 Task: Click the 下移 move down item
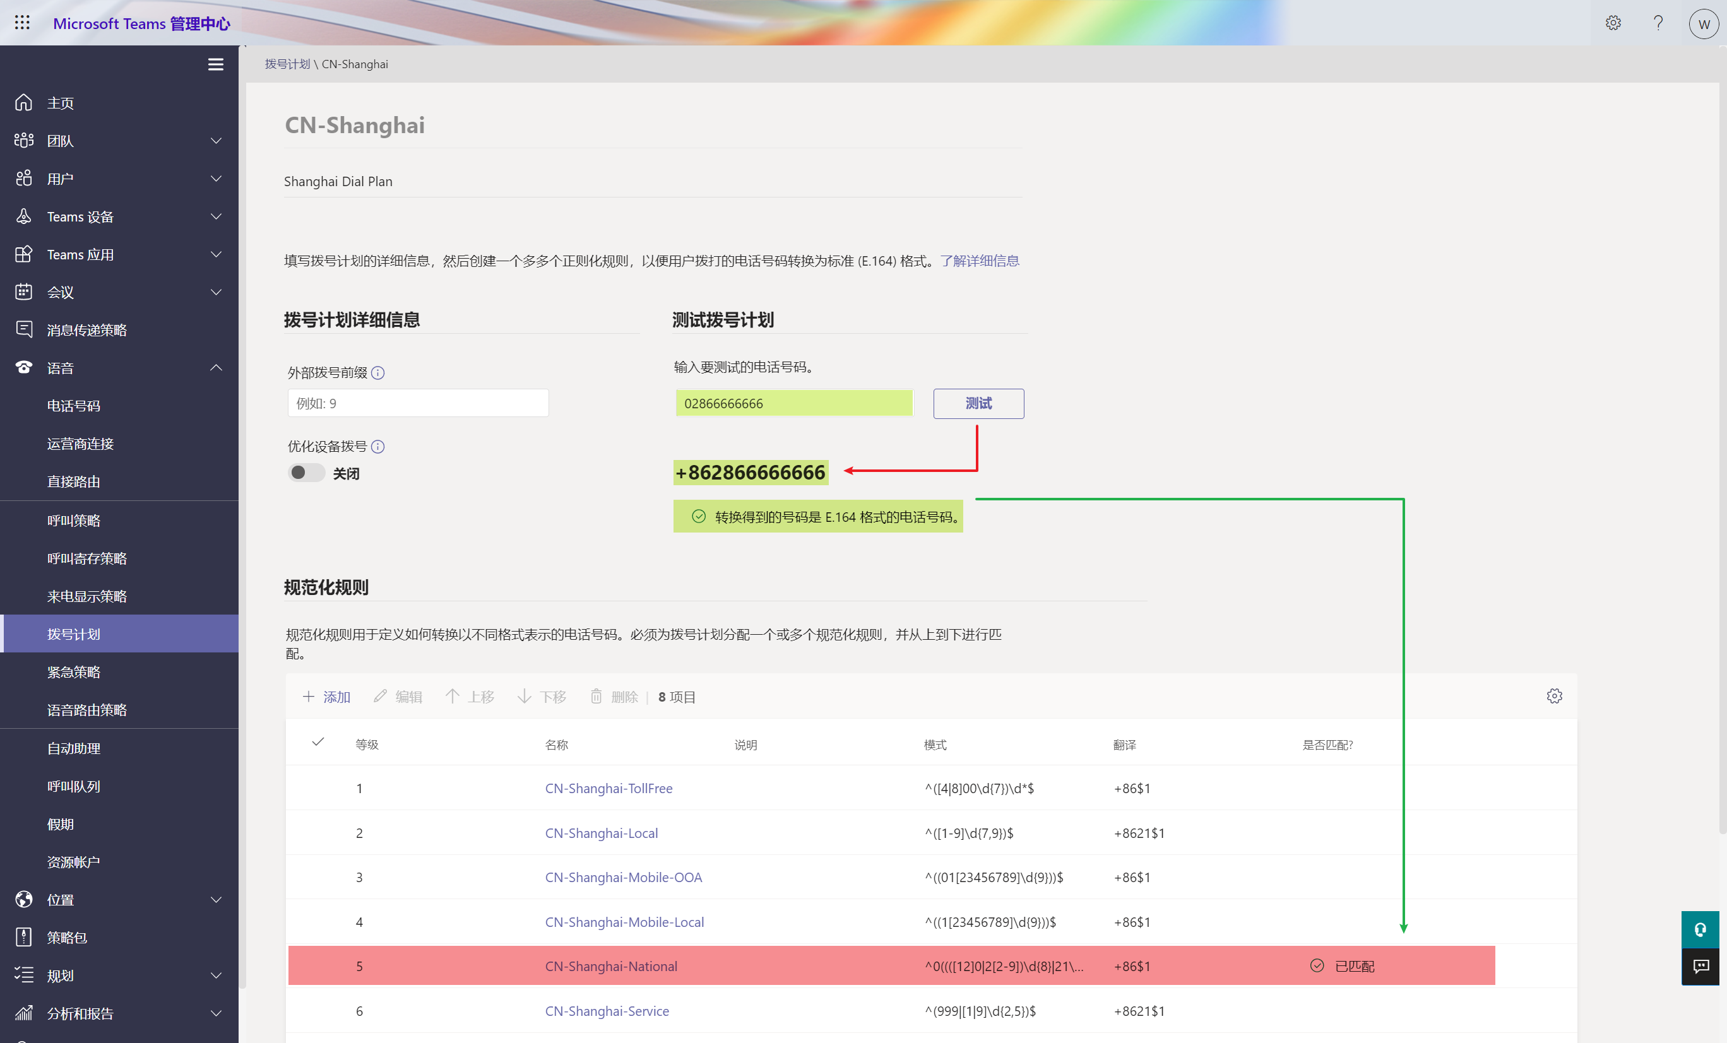(542, 697)
